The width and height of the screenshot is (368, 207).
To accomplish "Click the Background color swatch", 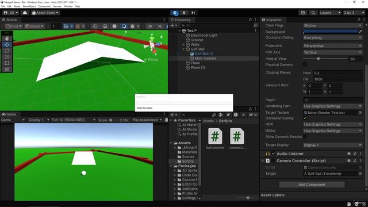I will coord(331,32).
